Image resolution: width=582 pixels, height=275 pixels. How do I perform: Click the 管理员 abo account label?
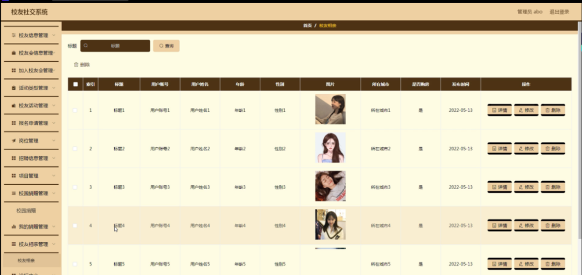pos(530,12)
